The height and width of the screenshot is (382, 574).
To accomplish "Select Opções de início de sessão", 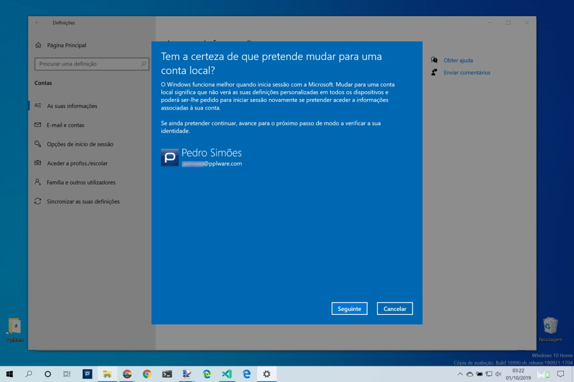I will tap(80, 144).
